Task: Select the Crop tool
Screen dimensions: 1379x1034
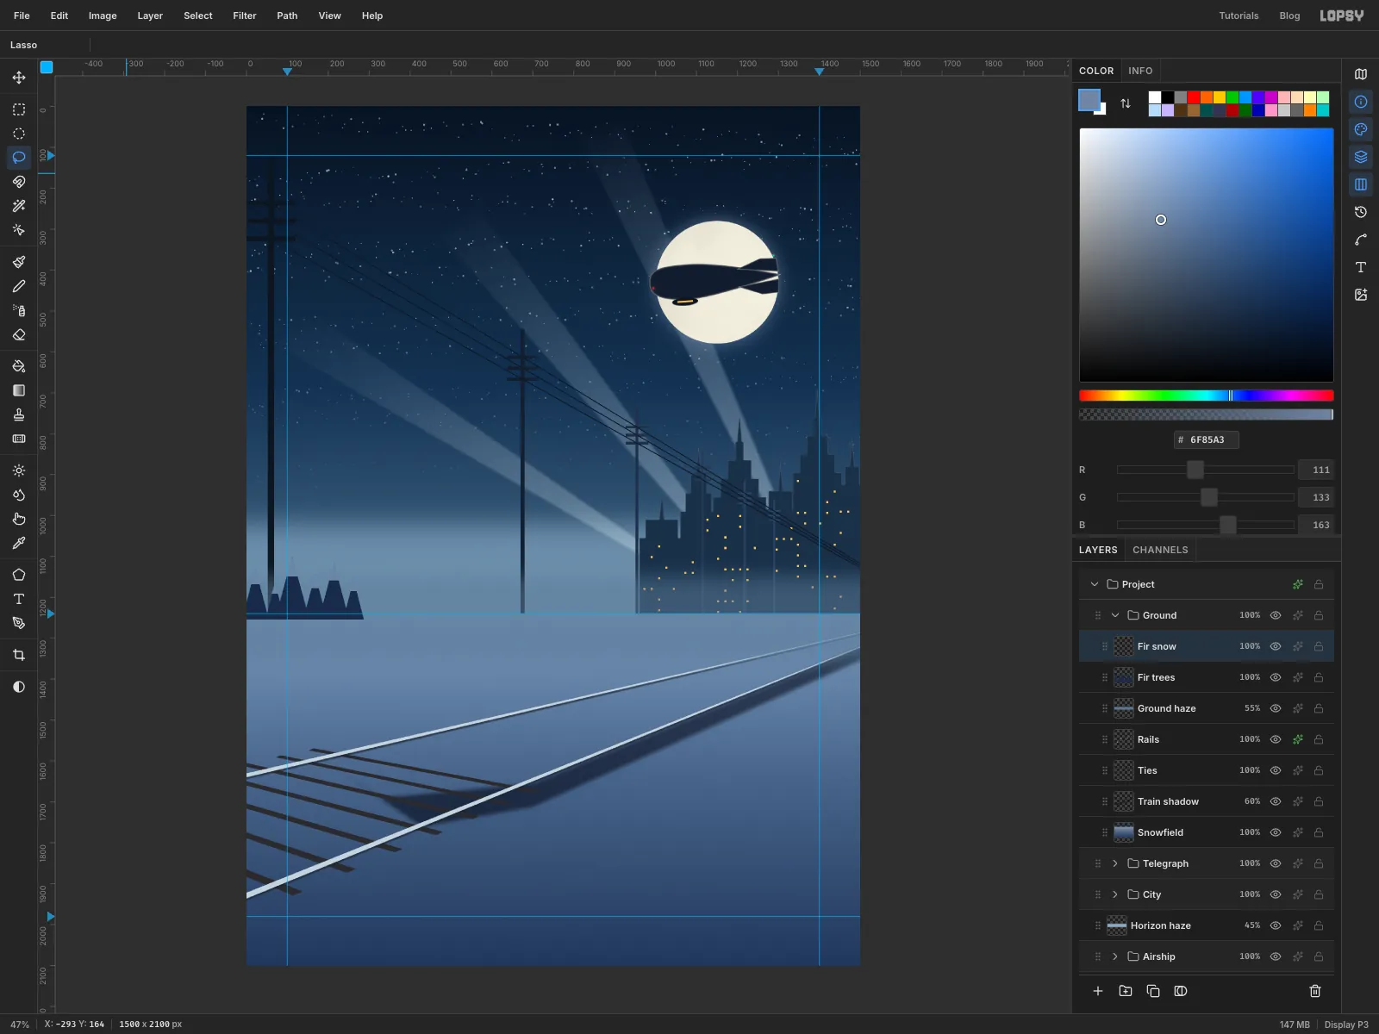Action: 19,655
